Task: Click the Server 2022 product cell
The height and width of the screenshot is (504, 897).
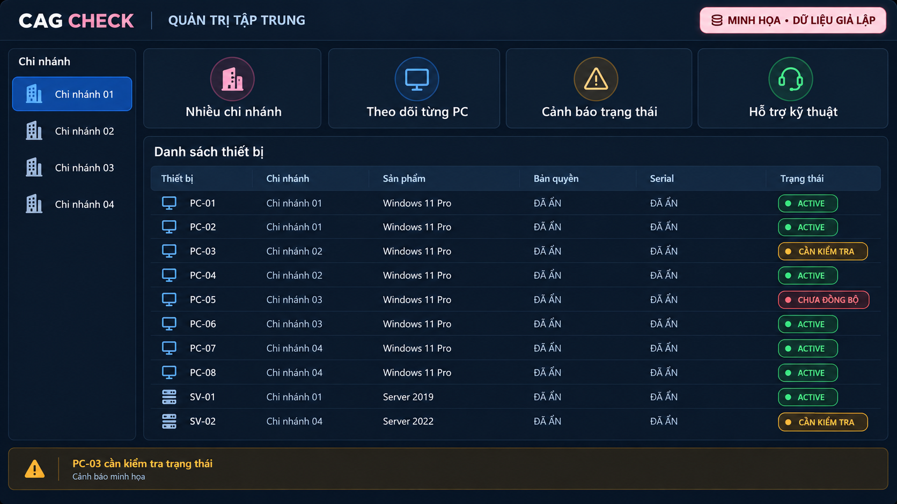Action: (x=408, y=421)
